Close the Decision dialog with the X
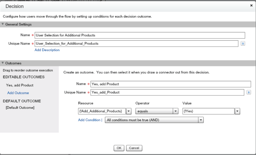Image resolution: width=256 pixels, height=155 pixels. (251, 6)
